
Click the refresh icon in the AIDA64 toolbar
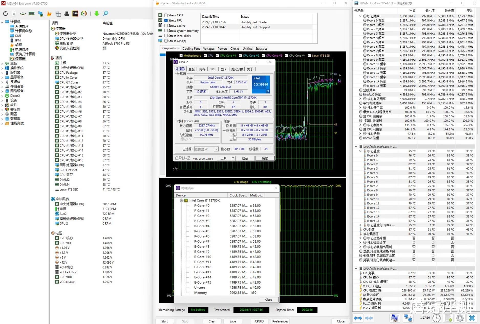point(5,14)
